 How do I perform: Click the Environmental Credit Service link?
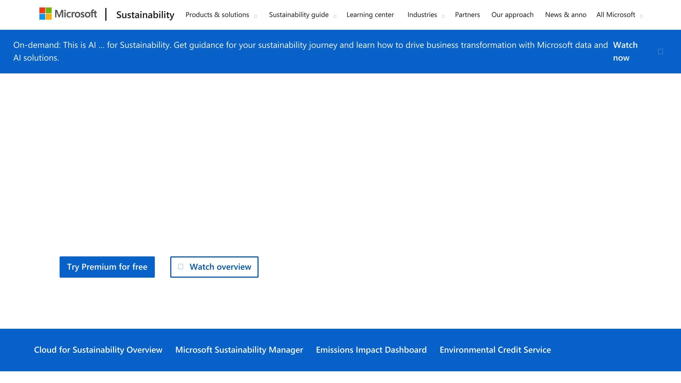coord(495,350)
